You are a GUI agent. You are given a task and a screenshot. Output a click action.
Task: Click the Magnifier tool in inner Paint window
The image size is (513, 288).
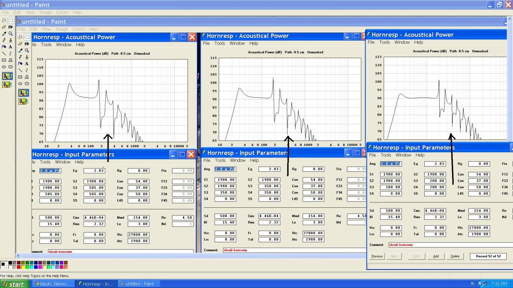[27, 50]
